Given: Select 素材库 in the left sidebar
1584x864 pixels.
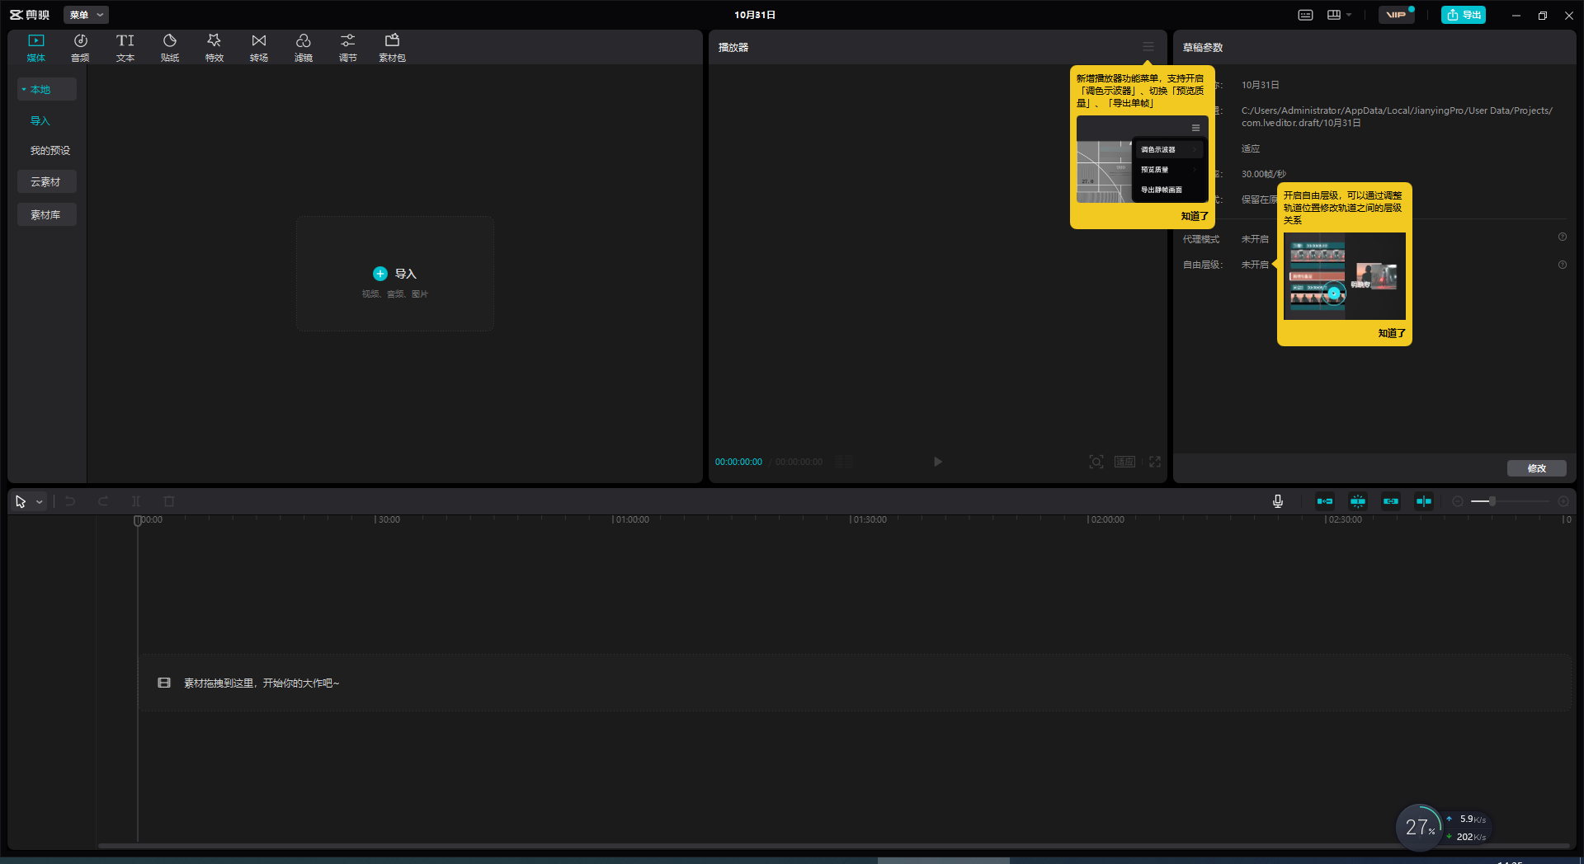Looking at the screenshot, I should (46, 214).
